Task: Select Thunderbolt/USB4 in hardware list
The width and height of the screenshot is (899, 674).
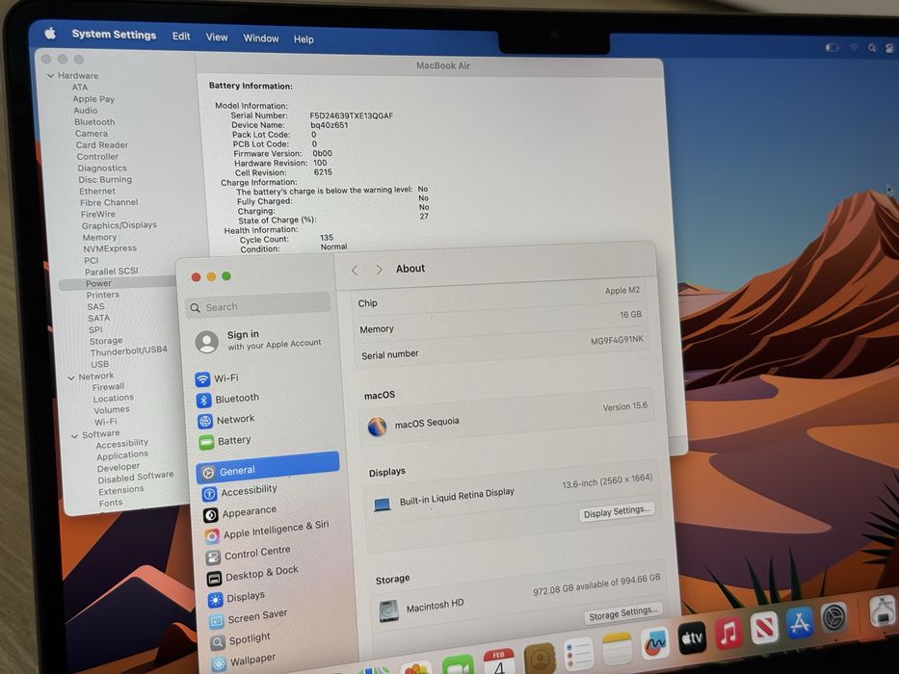Action: [129, 350]
